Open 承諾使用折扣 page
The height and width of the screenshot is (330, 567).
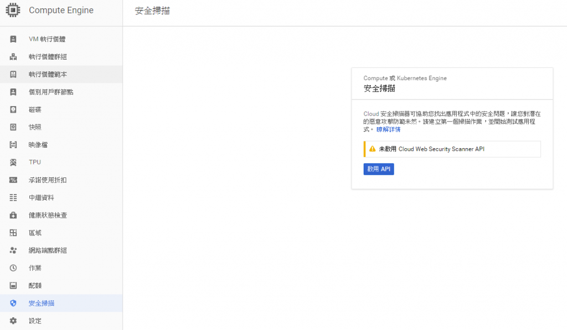click(x=48, y=180)
